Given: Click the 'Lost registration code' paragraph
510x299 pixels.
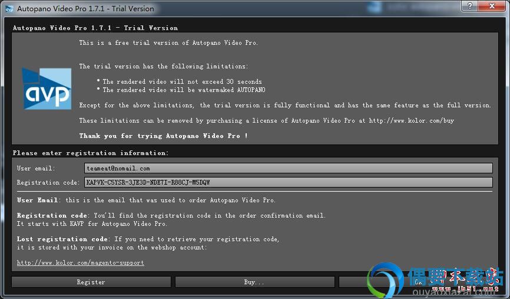Looking at the screenshot, I should point(148,244).
